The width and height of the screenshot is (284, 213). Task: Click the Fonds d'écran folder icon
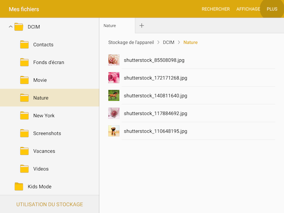coord(24,62)
